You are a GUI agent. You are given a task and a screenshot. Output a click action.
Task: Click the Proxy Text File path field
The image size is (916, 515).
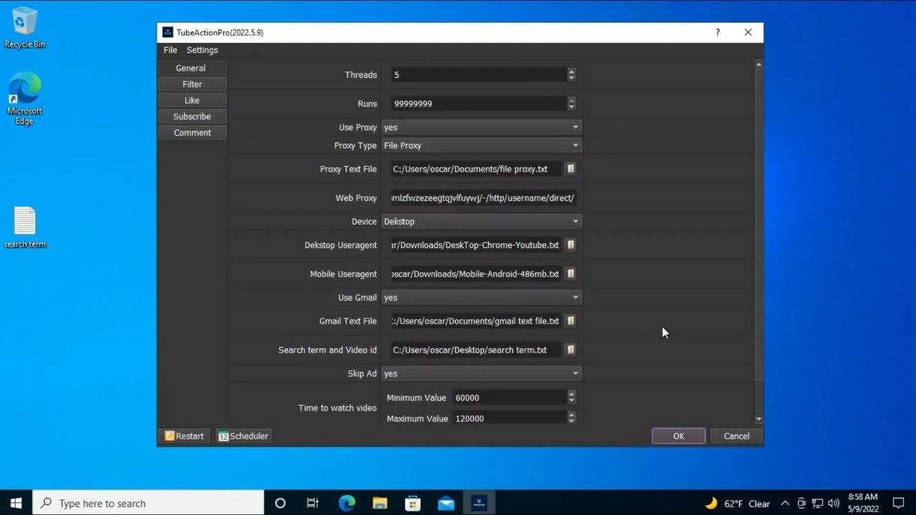[476, 170]
